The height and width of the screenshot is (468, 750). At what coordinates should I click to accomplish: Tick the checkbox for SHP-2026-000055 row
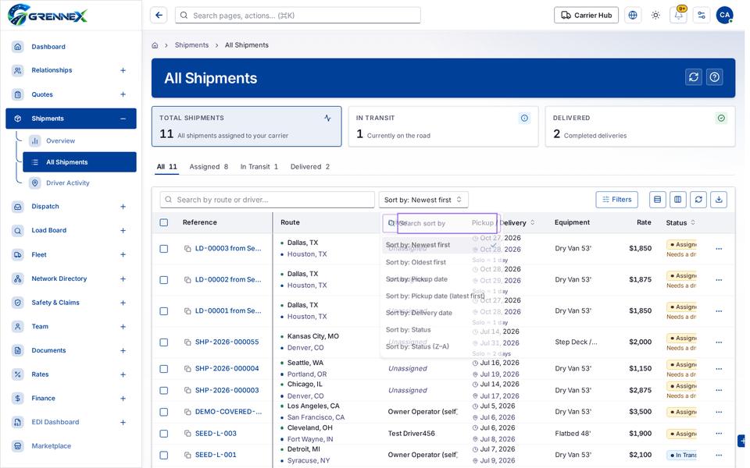point(164,342)
